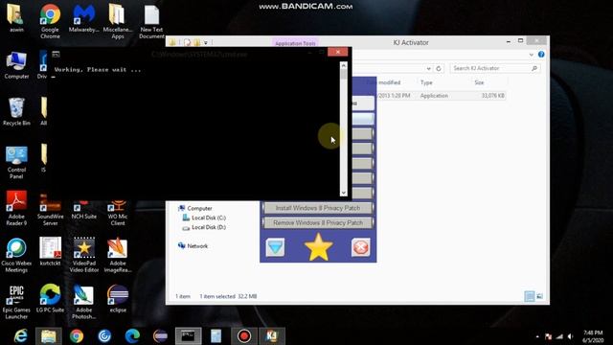The height and width of the screenshot is (345, 613).
Task: Select Local Disk (C:) in navigation pane
Action: 209,218
